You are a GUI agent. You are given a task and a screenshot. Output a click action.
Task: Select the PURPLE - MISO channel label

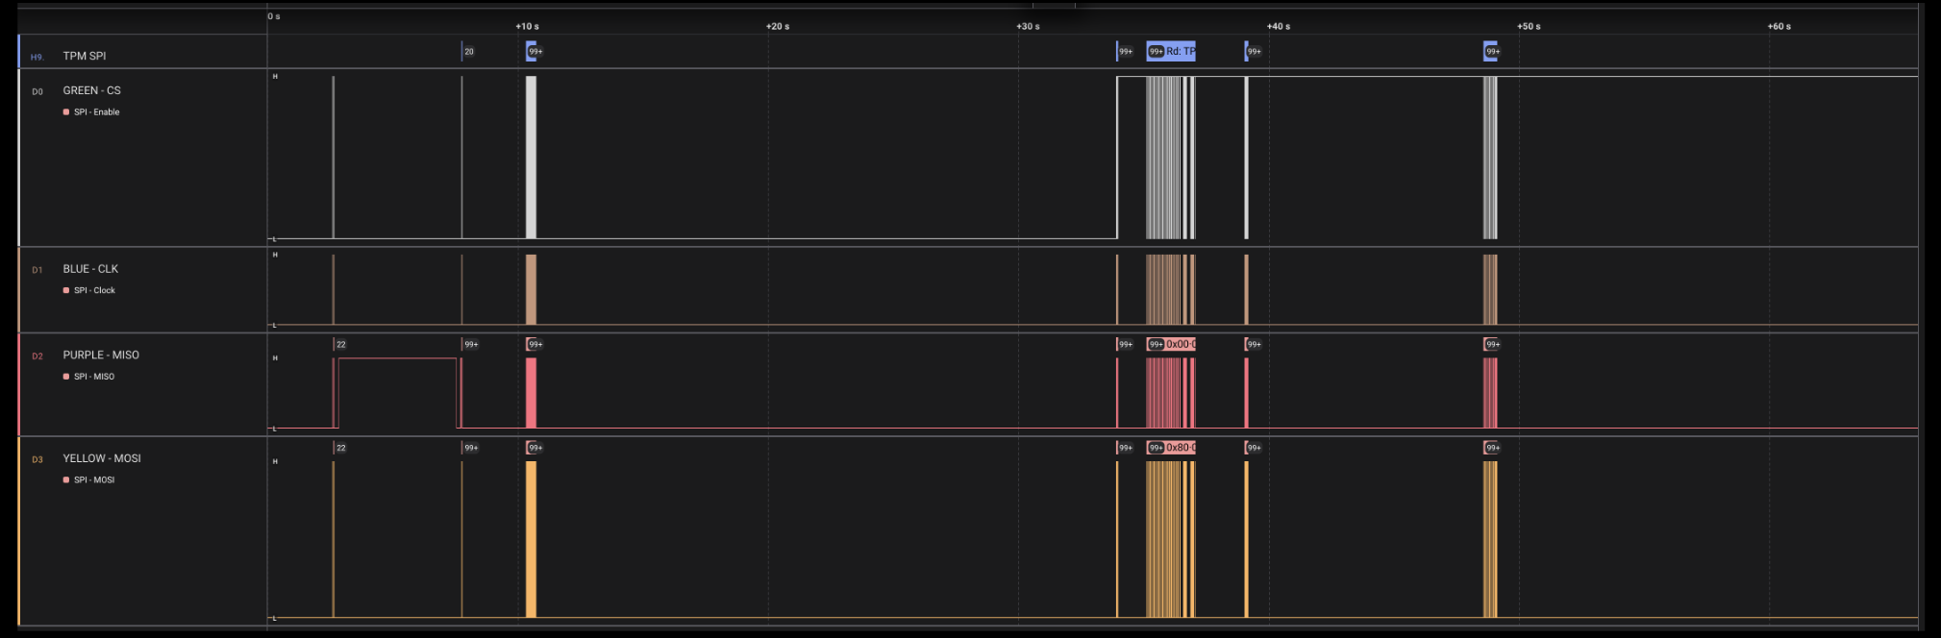[101, 356]
